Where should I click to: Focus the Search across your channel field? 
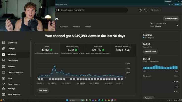[92, 10]
